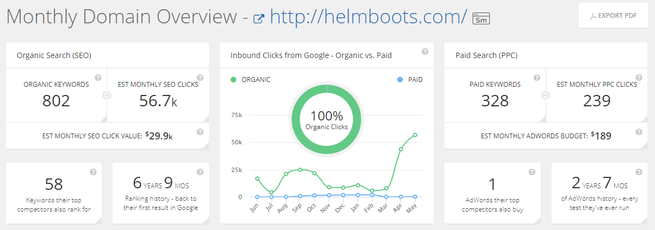Click help icon for Est Monthly SEO Clicks

point(200,78)
